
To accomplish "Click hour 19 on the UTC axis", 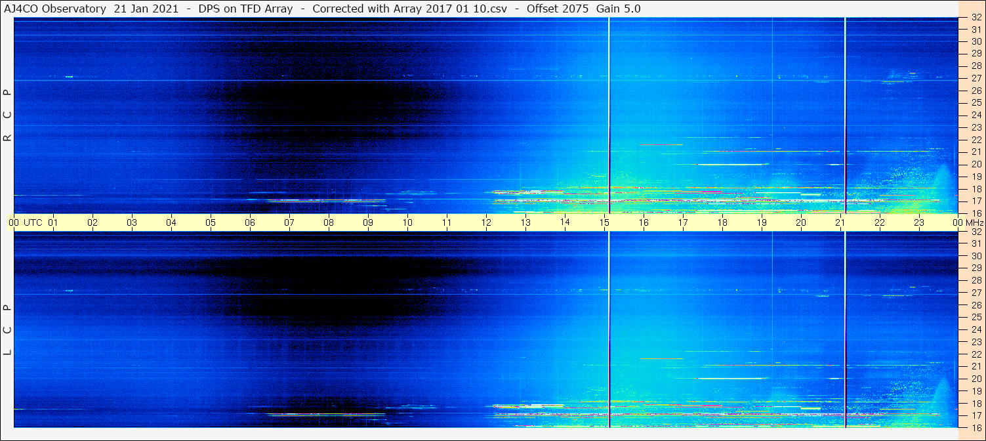I will click(x=762, y=223).
